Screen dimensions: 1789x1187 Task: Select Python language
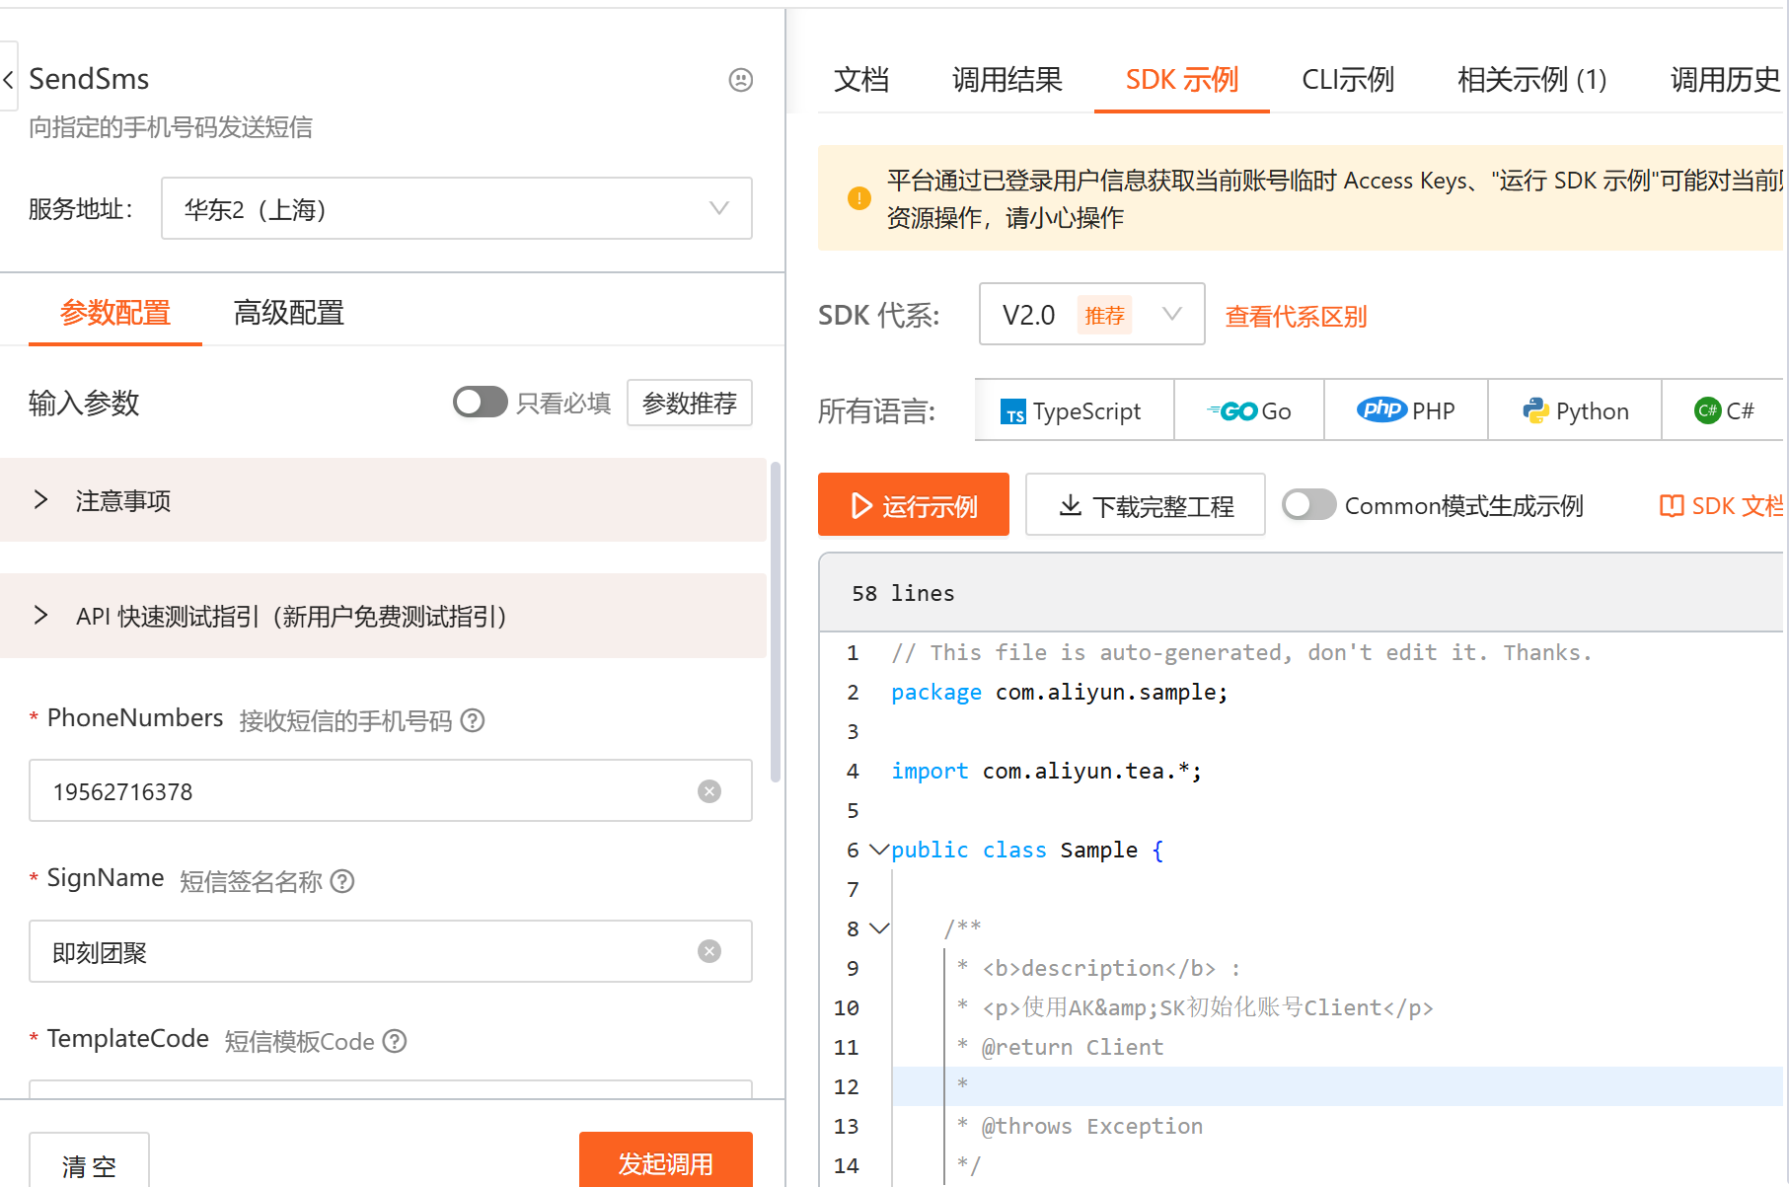point(1575,410)
